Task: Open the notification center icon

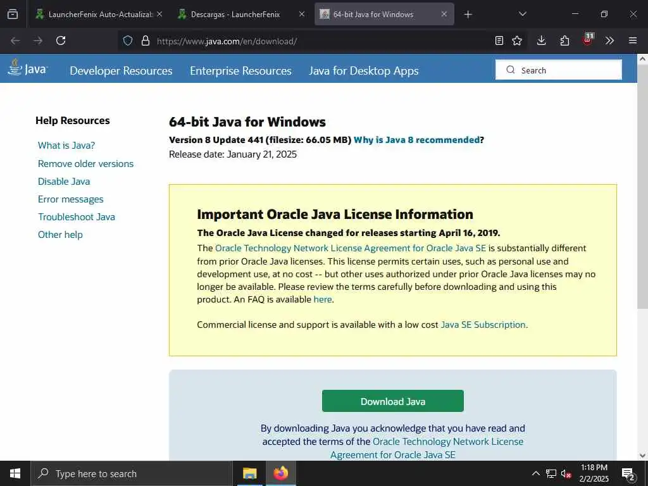Action: pyautogui.click(x=628, y=473)
